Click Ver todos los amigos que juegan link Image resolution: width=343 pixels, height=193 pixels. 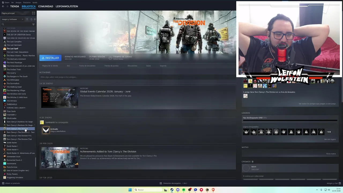coord(317,104)
